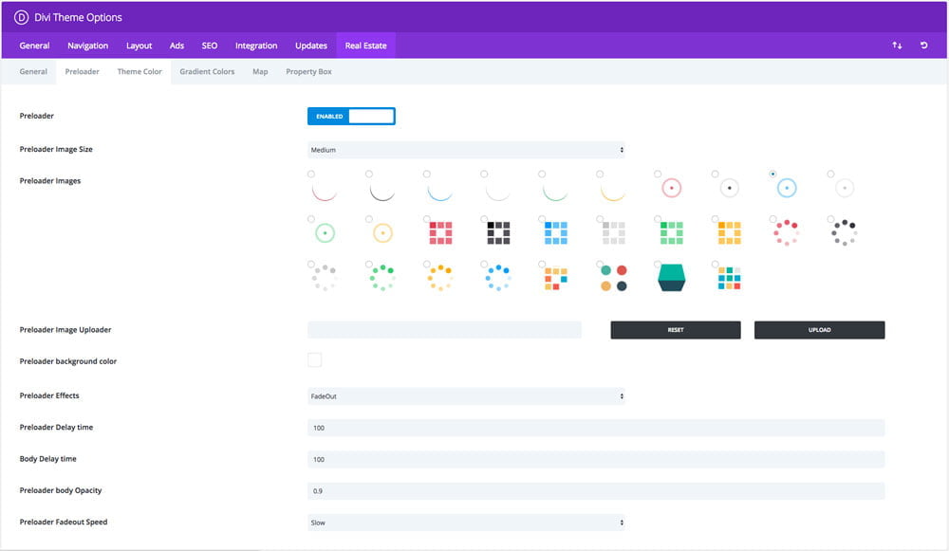The image size is (949, 551).
Task: Switch to the Preloader sub-tab
Action: click(83, 71)
